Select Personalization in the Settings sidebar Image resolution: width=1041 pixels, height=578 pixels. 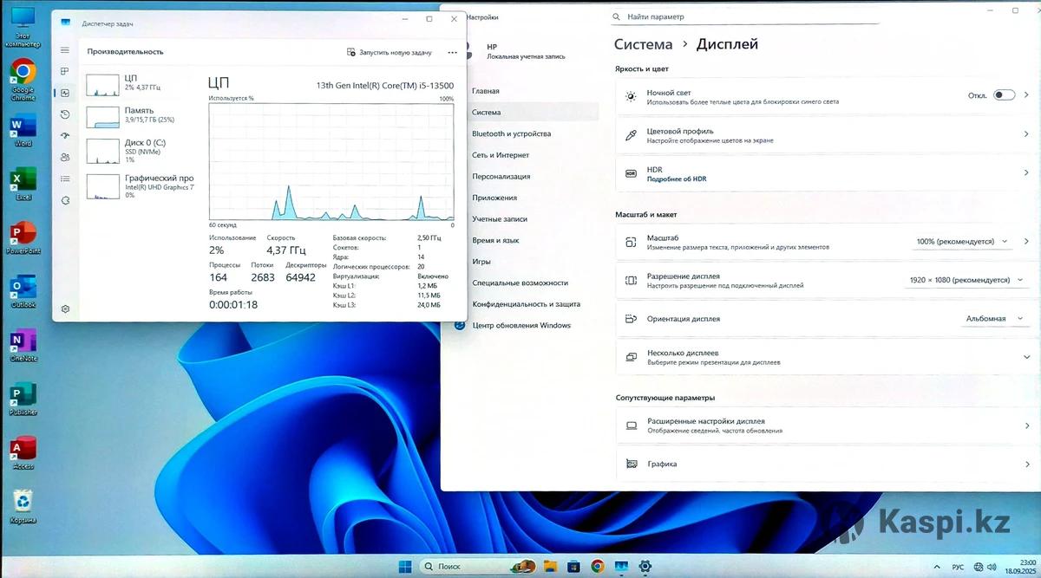click(x=501, y=176)
